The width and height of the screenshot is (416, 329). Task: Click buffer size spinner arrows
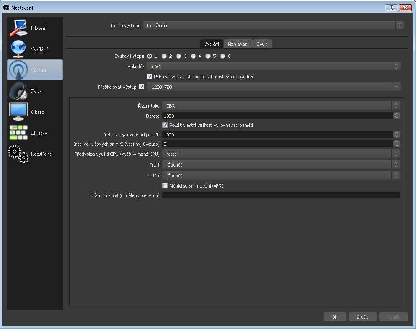tap(397, 134)
